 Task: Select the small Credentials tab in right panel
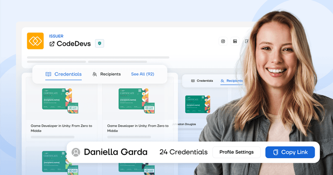(202, 81)
